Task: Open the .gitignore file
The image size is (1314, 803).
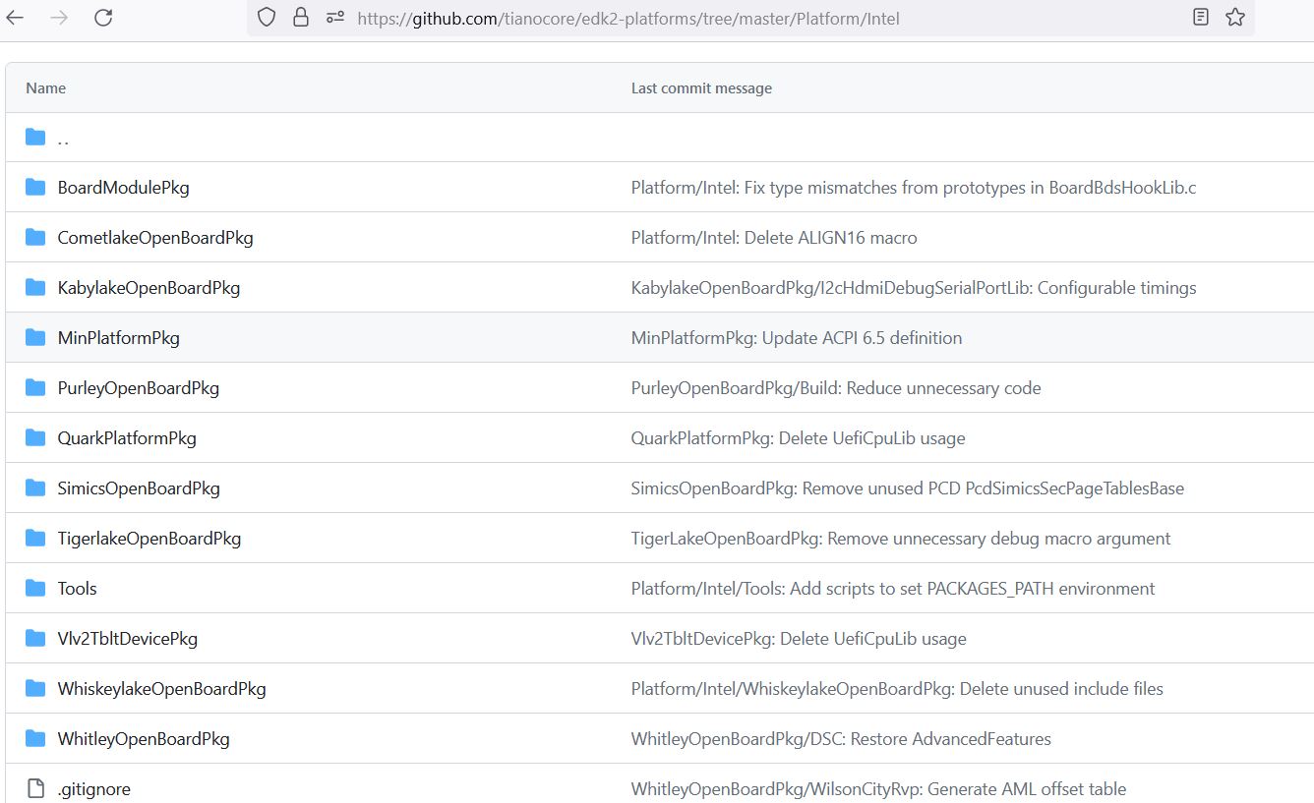Action: tap(93, 788)
